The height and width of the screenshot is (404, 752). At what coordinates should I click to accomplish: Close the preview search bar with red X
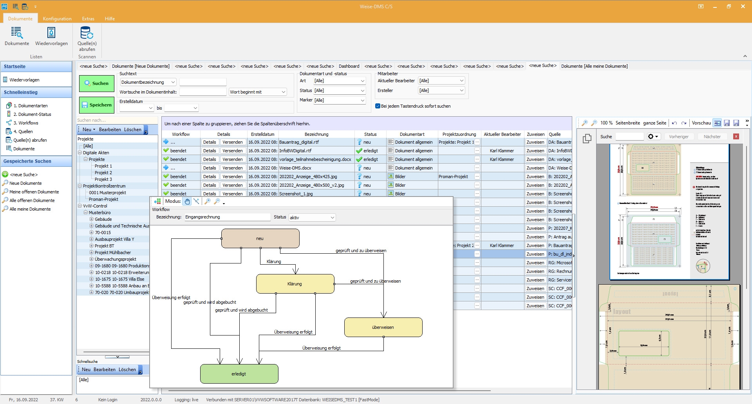(x=736, y=137)
